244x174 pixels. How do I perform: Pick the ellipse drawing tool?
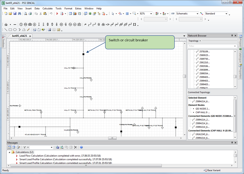pyautogui.click(x=15, y=30)
